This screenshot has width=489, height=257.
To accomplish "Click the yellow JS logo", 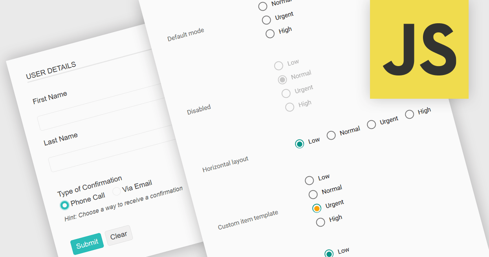I will [x=419, y=49].
